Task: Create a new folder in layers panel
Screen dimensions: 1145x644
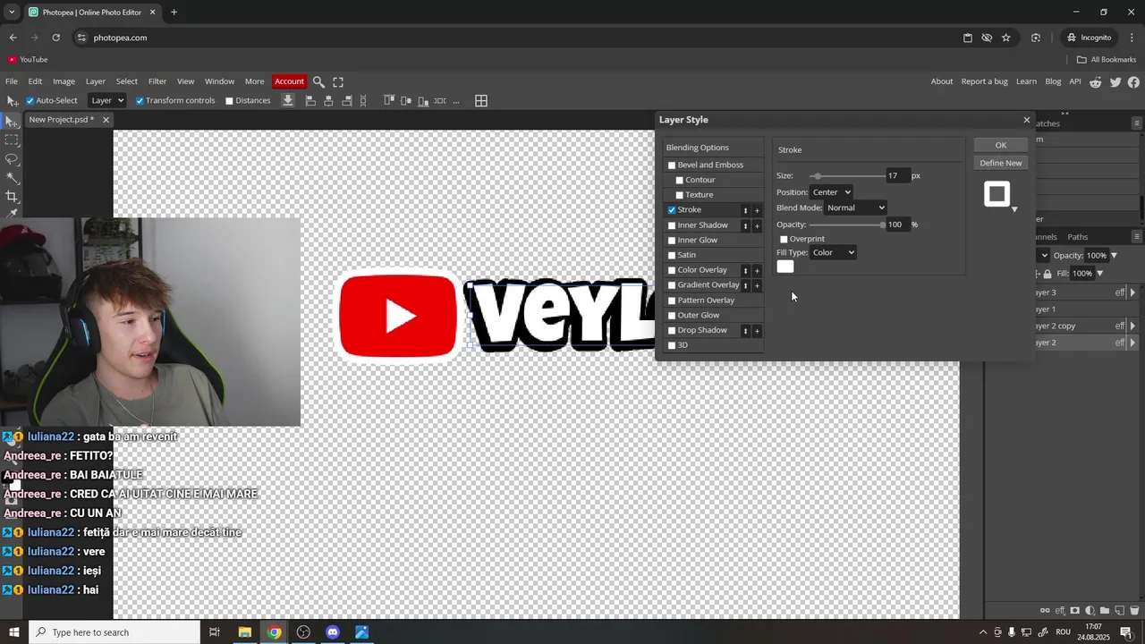Action: coord(1105,611)
